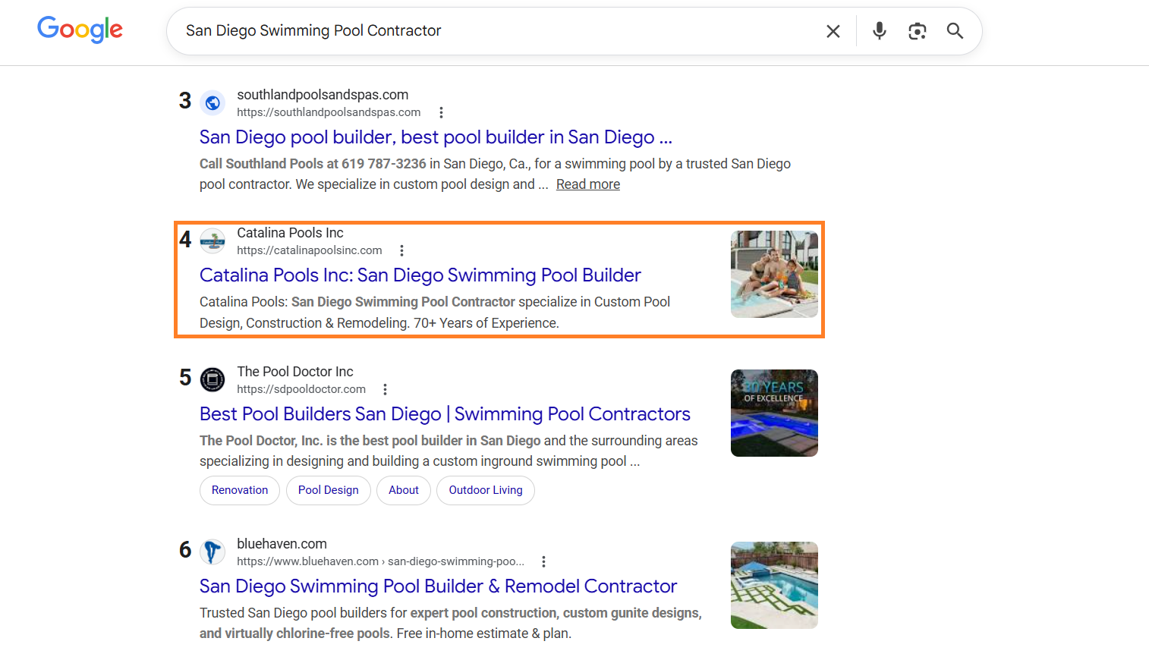Open Google Lens image search
The image size is (1149, 657).
pos(917,31)
